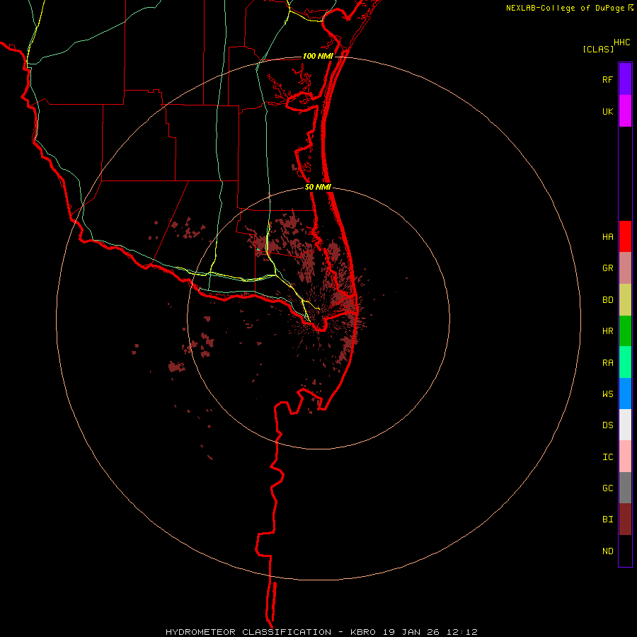The image size is (637, 637).
Task: Click the HA red legend swatch
Action: click(x=625, y=236)
